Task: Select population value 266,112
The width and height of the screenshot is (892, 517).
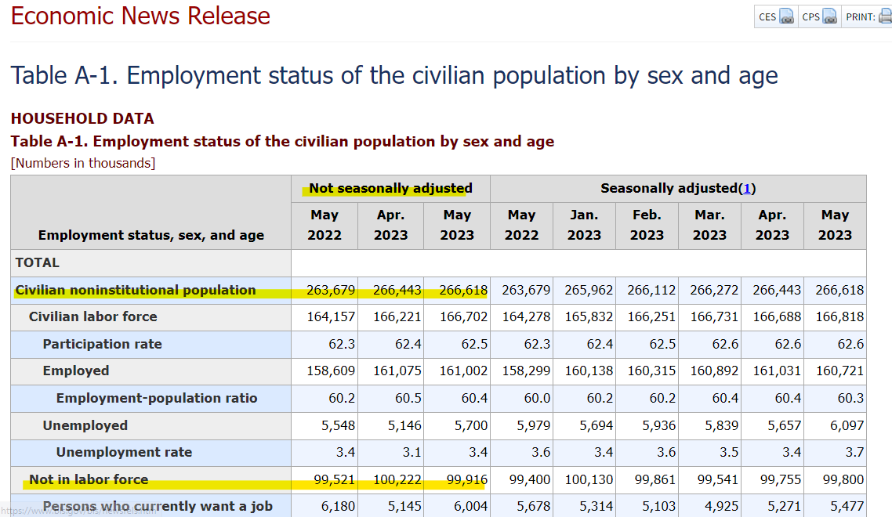Action: point(651,290)
